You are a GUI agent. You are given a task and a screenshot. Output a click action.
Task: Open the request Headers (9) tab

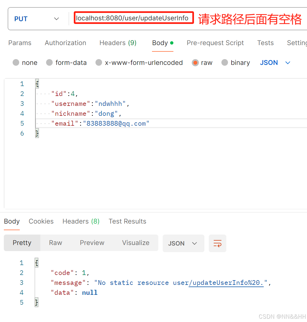118,43
